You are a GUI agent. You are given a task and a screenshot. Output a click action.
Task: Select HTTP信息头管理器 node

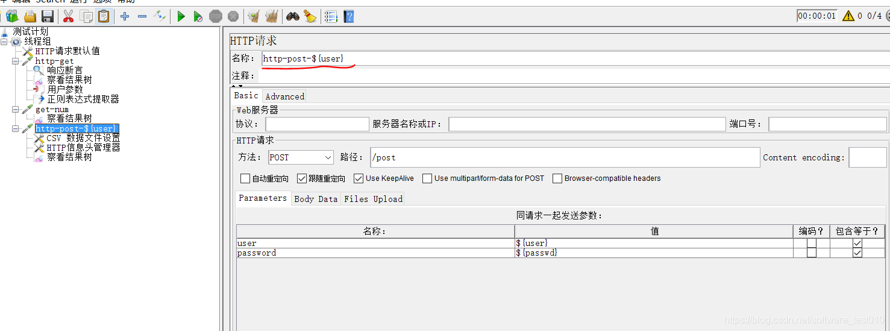(83, 147)
